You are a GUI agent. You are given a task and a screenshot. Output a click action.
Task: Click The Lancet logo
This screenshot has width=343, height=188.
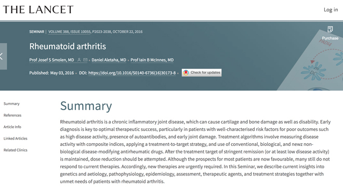[38, 10]
